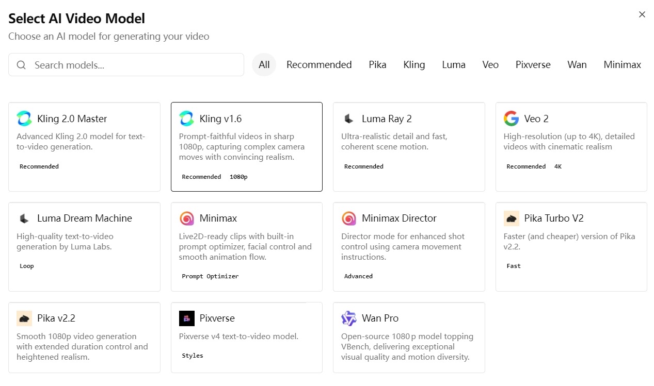Pick the Luma Ray 2 model title
The image size is (654, 386).
387,119
